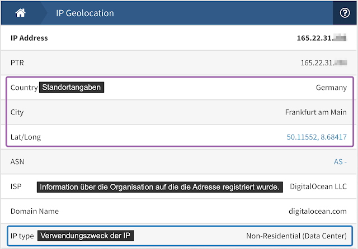Screen dimensions: 358x249
Task: Select the Frankfurt am Main city value
Action: pos(315,112)
